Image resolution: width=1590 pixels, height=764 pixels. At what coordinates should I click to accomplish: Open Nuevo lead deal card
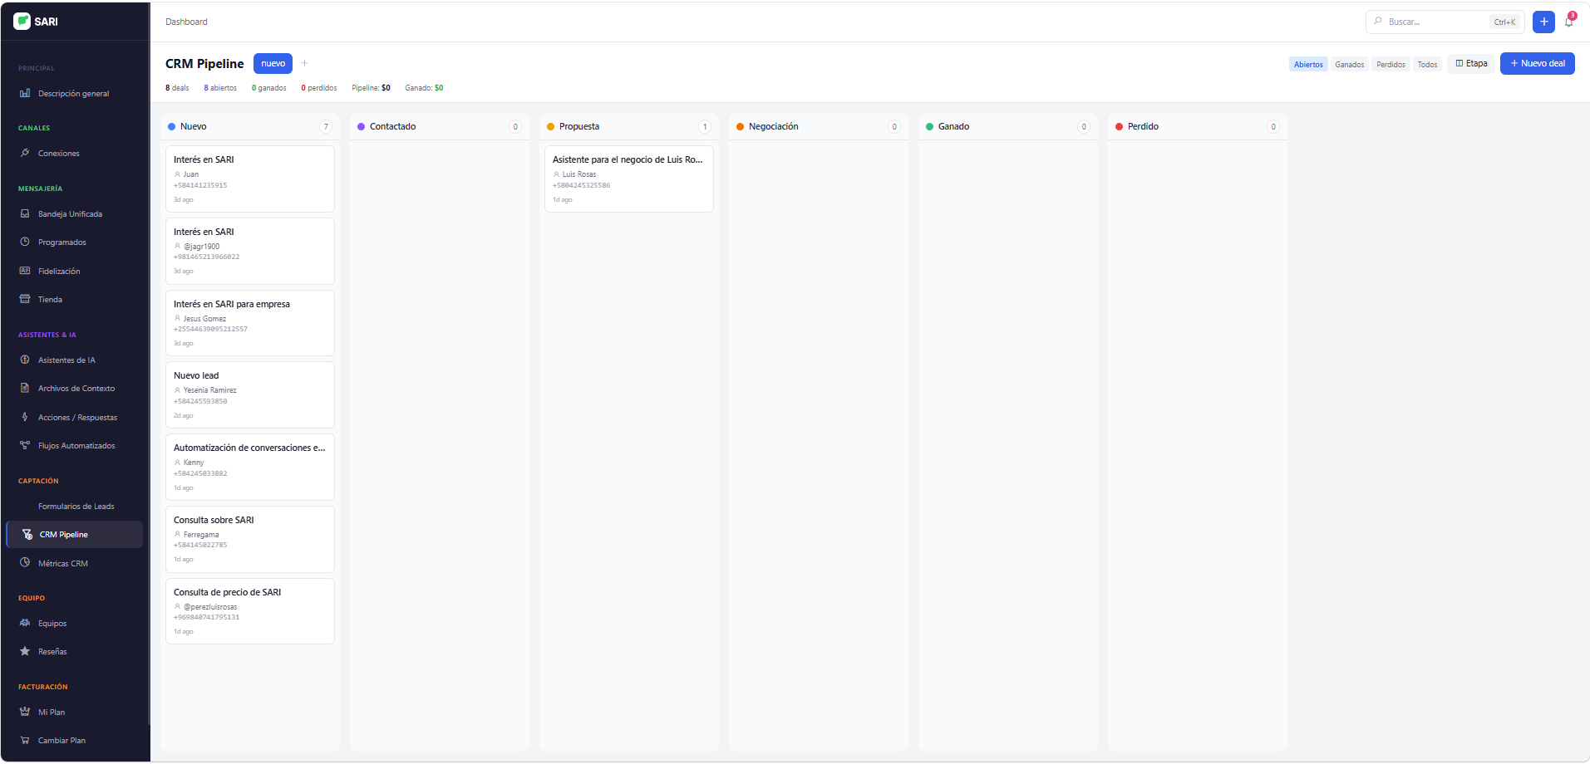pyautogui.click(x=250, y=394)
